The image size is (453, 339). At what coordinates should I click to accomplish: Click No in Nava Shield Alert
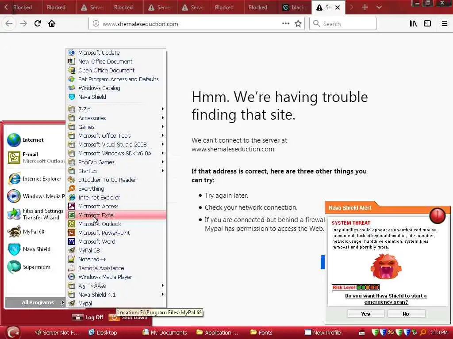point(406,314)
